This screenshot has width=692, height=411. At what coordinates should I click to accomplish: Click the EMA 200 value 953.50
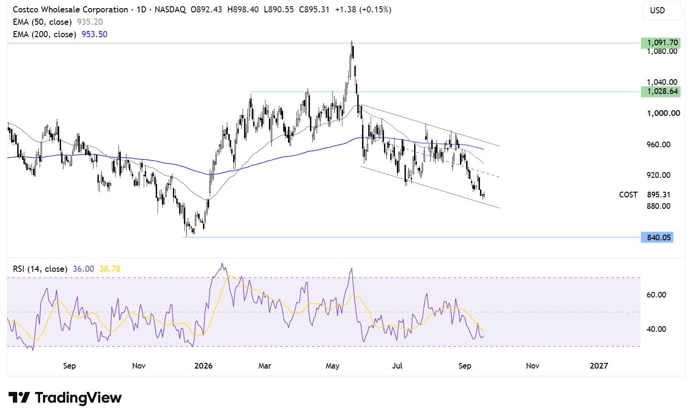click(x=95, y=34)
